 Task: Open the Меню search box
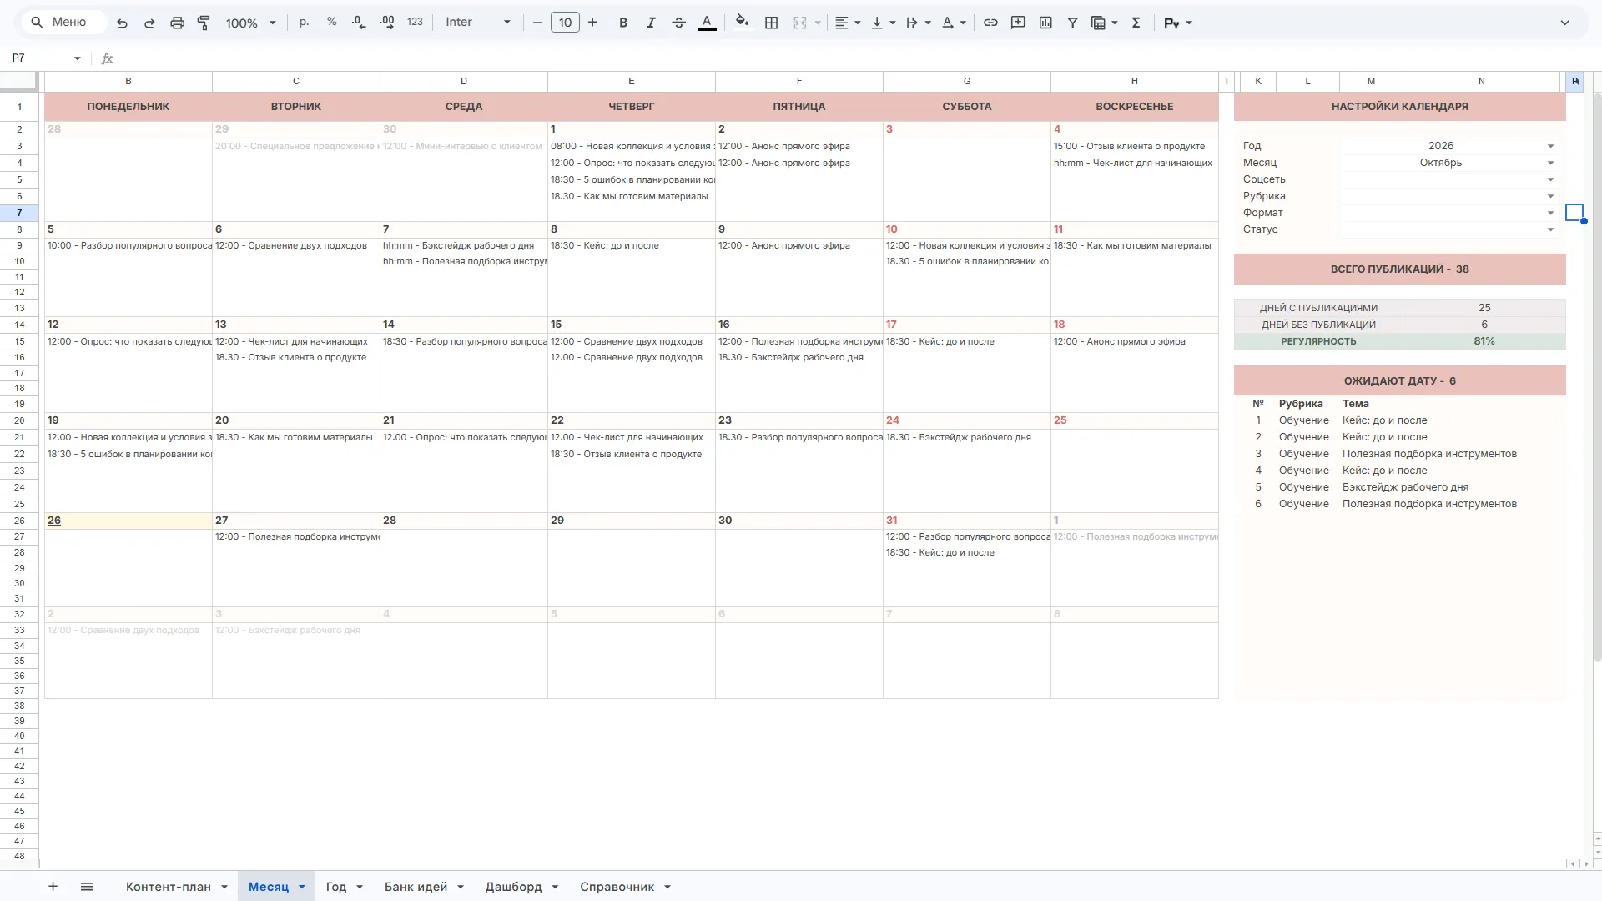(63, 23)
